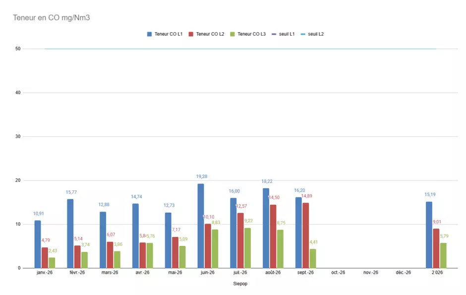The width and height of the screenshot is (466, 295).
Task: Click the x-axis label 2 026
Action: coord(437,272)
